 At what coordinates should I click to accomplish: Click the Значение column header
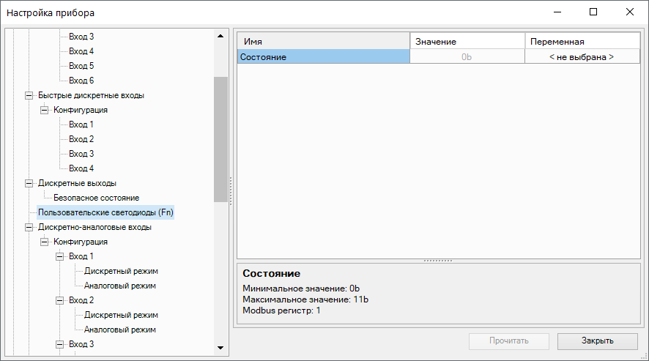pos(467,42)
